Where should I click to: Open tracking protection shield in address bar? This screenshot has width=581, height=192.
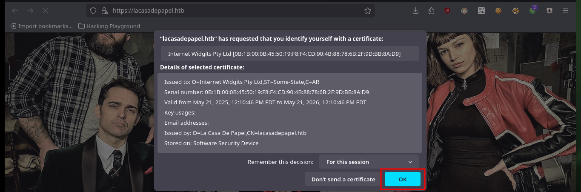coord(93,11)
